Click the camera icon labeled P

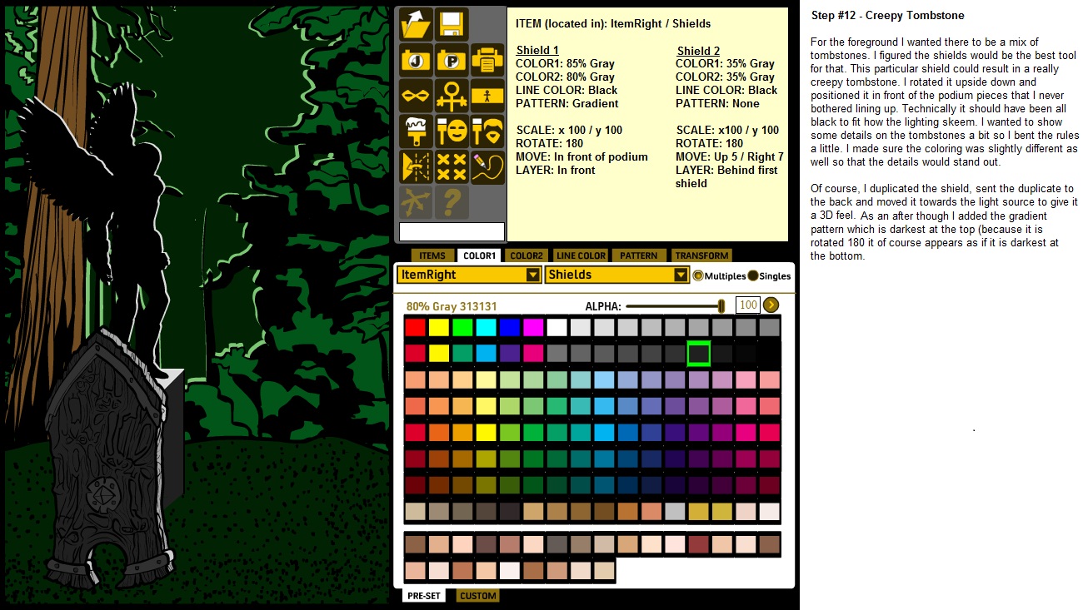coord(452,60)
